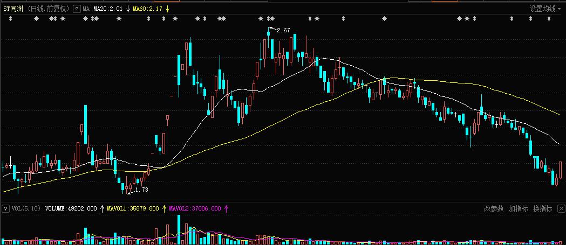Image resolution: width=566 pixels, height=245 pixels.
Task: Click the magenta up arrow after MAVOL2 value
Action: coord(226,208)
